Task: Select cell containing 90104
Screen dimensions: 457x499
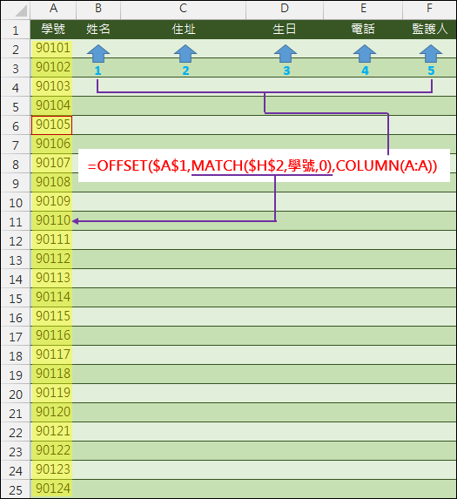Action: point(52,105)
